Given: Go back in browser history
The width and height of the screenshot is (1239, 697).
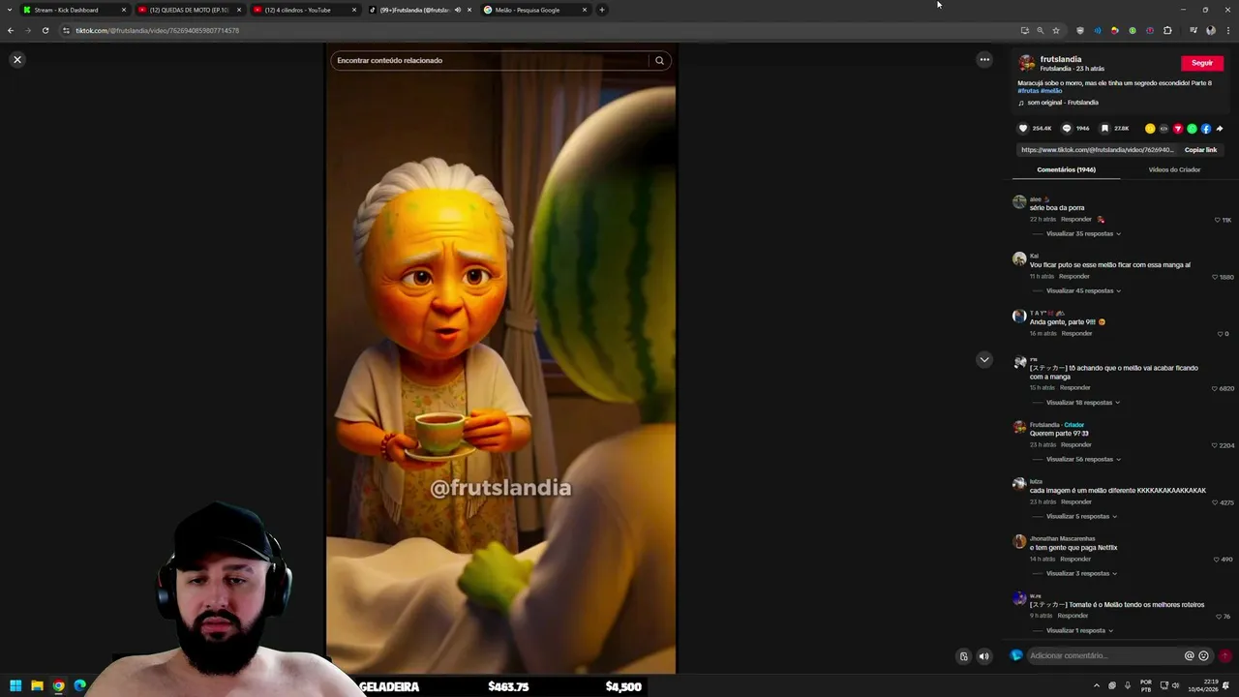Looking at the screenshot, I should (11, 30).
